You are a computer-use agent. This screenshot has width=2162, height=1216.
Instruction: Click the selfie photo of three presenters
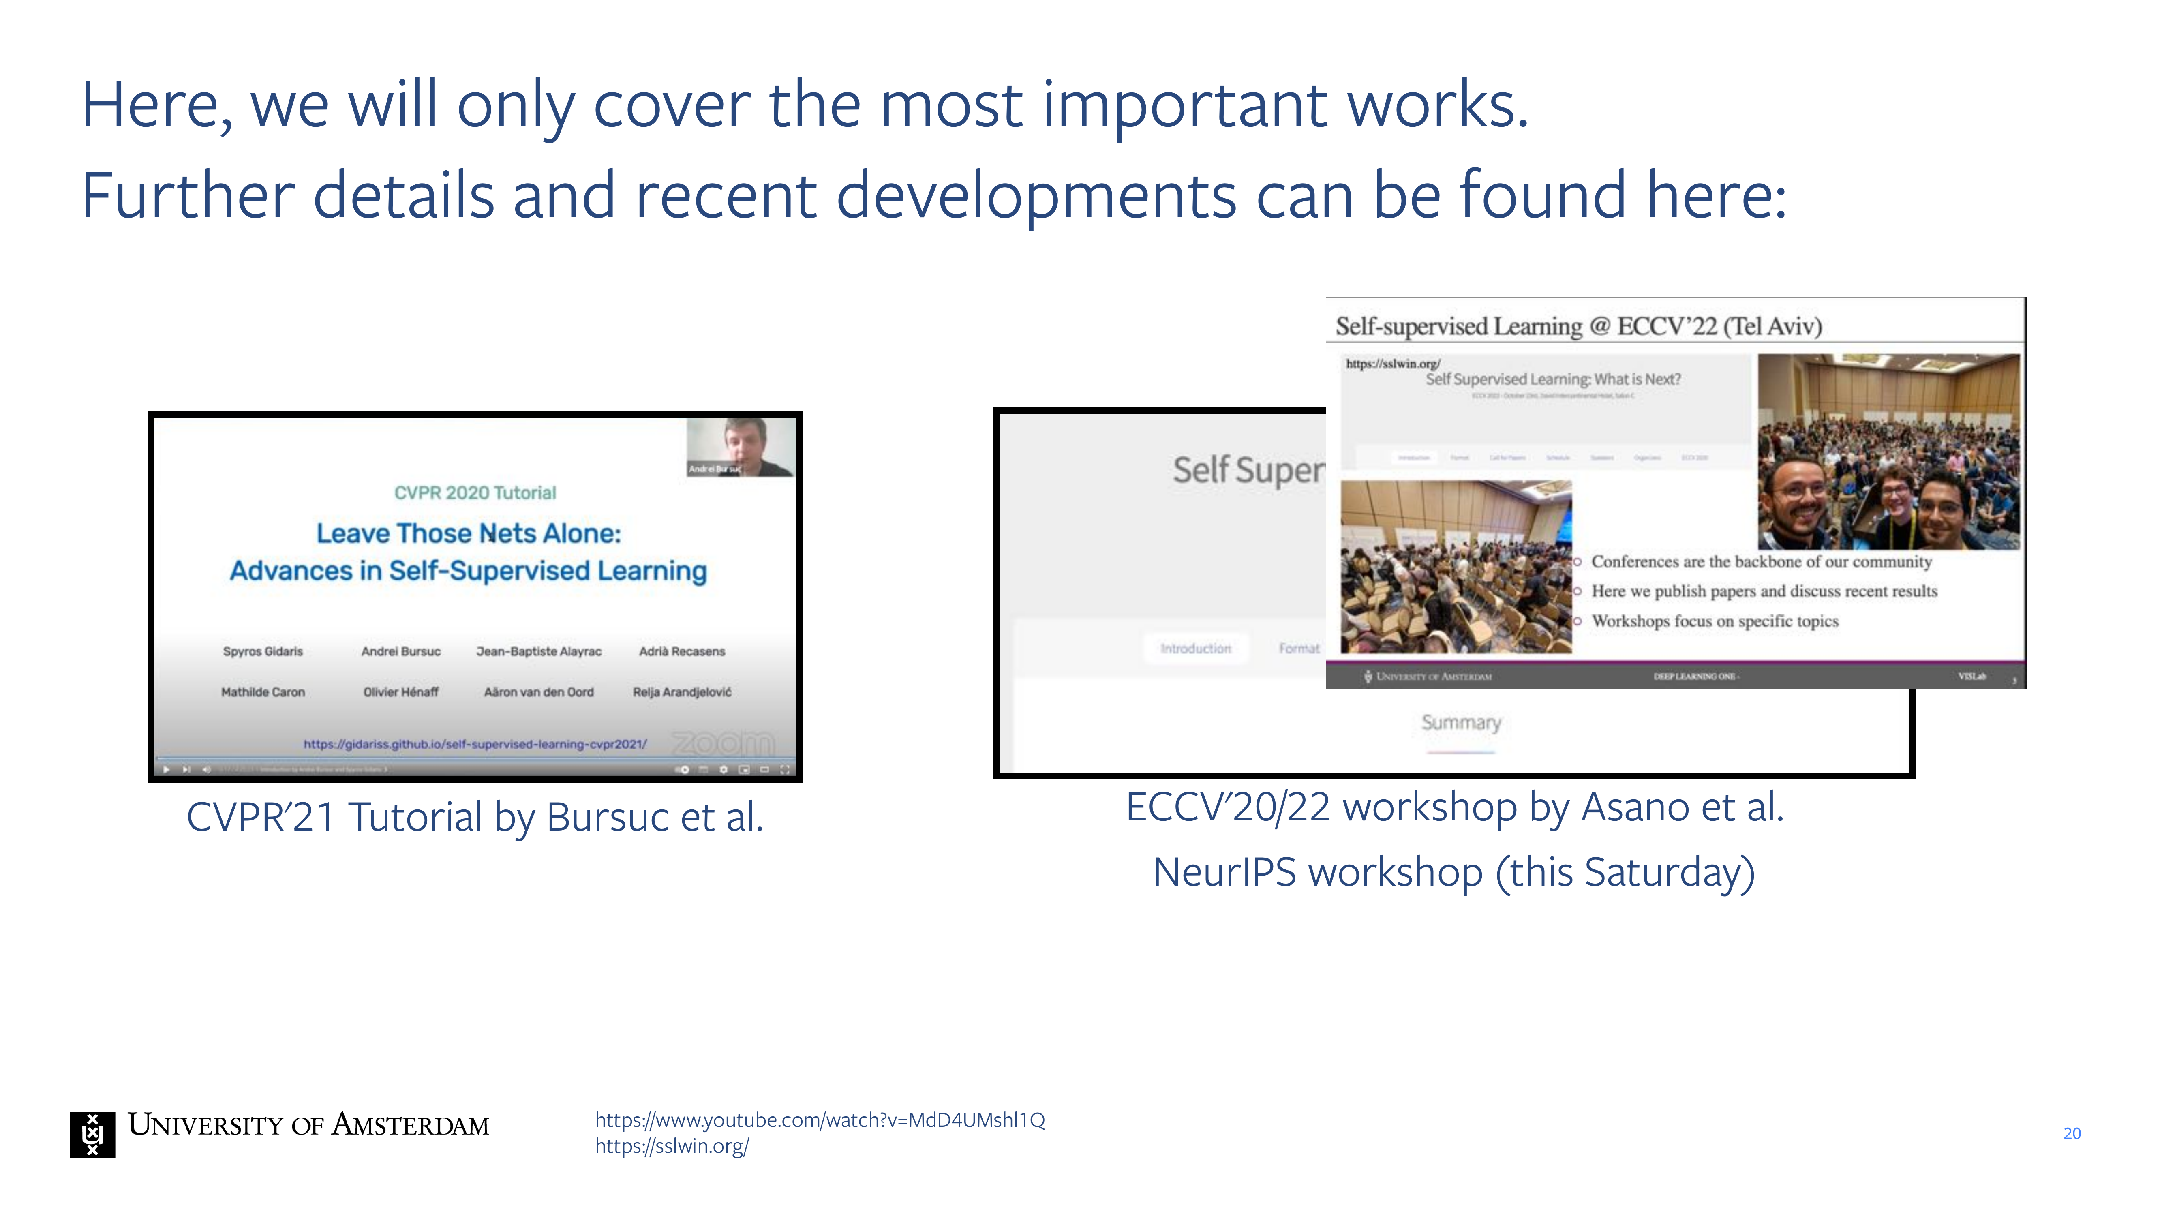tap(1888, 452)
